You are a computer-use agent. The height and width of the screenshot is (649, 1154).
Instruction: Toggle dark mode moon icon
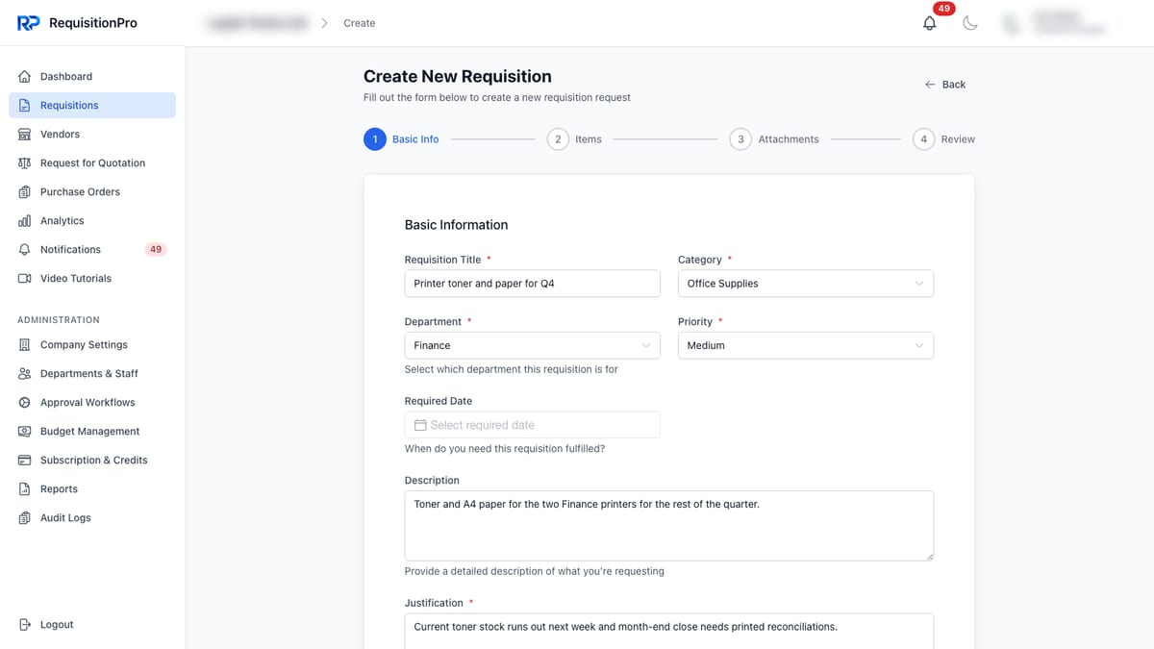pos(970,23)
